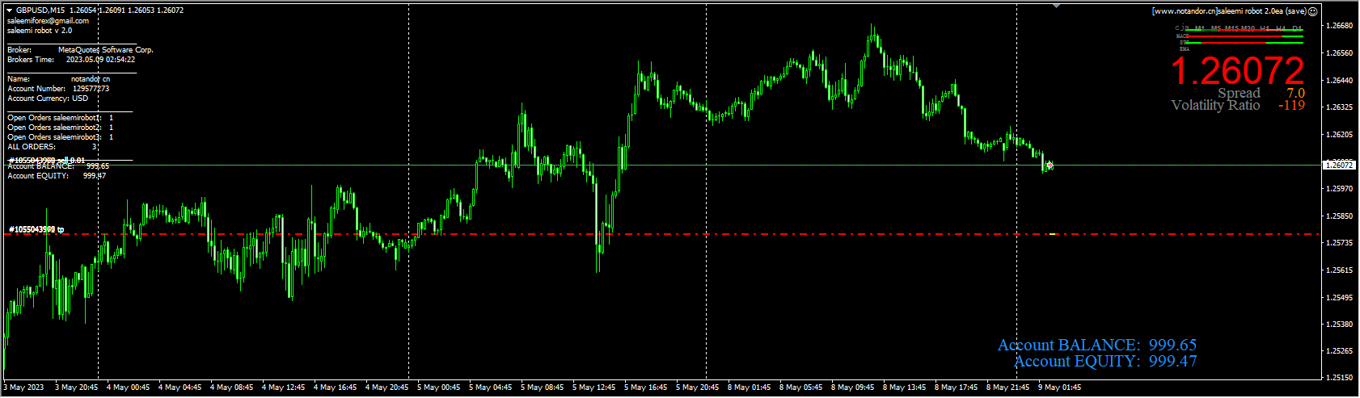
Task: Click the highlighted current price 1.26072 on the price scale
Action: pyautogui.click(x=1339, y=165)
